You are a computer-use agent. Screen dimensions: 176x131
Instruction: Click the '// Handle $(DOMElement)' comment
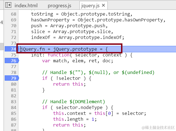[74, 102]
